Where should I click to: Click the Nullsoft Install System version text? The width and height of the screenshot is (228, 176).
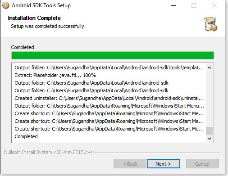pyautogui.click(x=48, y=152)
